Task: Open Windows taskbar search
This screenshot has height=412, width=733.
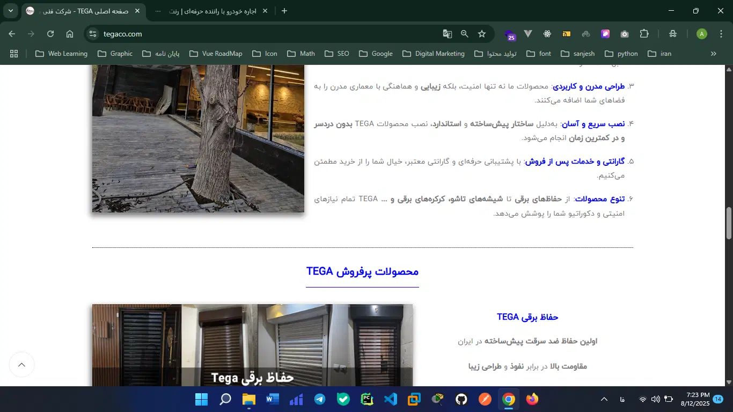Action: coord(225,399)
